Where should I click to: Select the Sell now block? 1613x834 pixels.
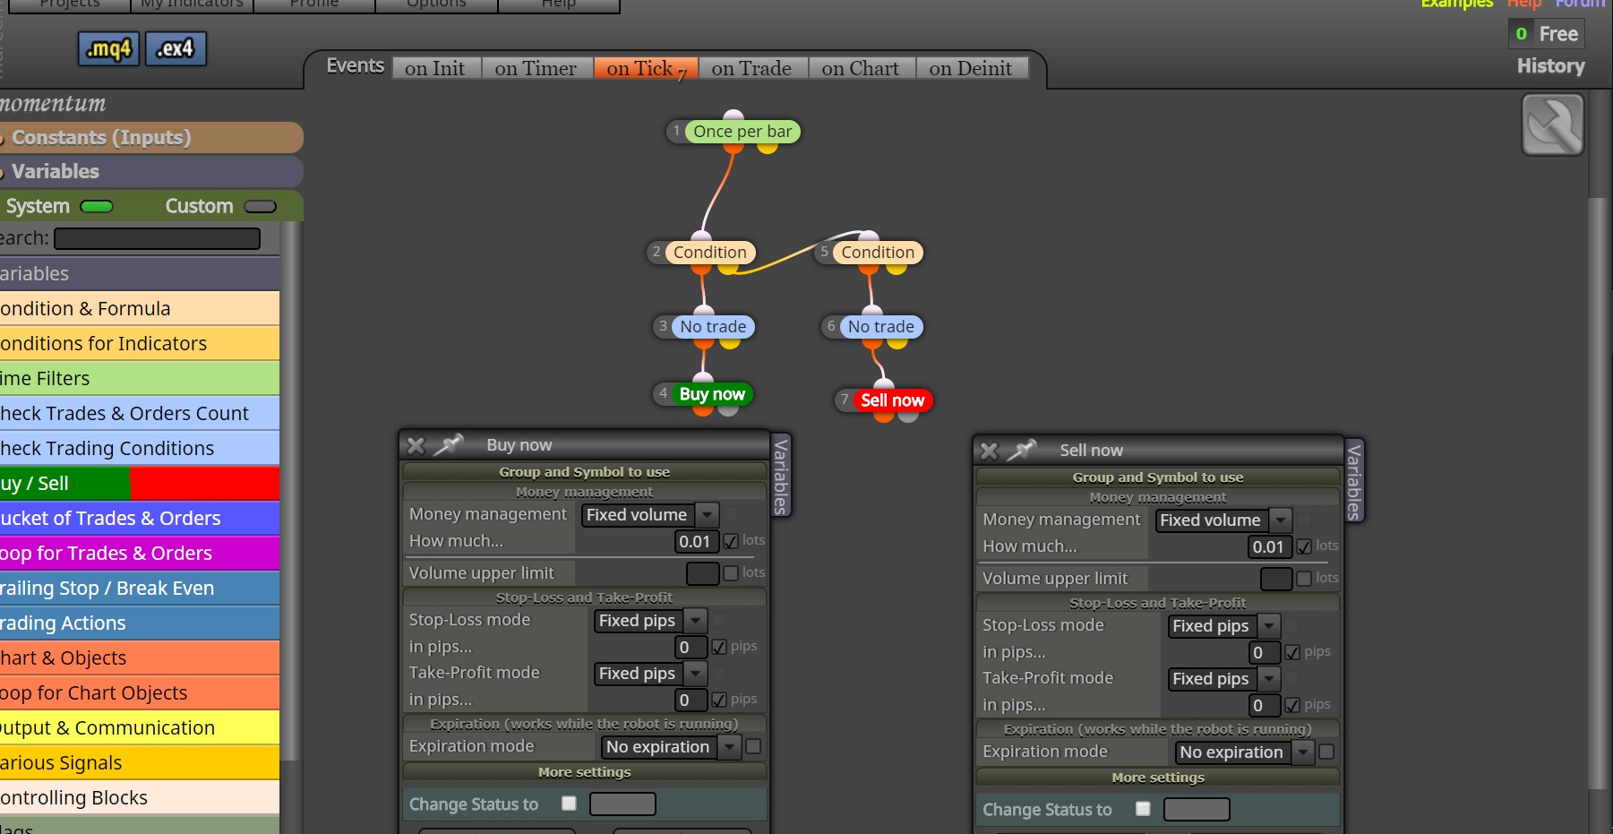(x=892, y=400)
